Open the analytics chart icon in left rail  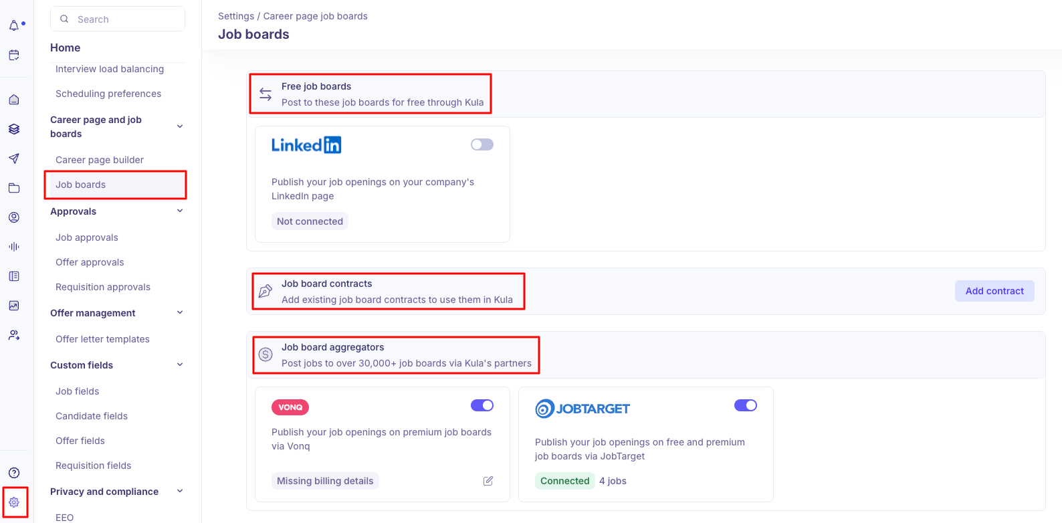click(14, 306)
